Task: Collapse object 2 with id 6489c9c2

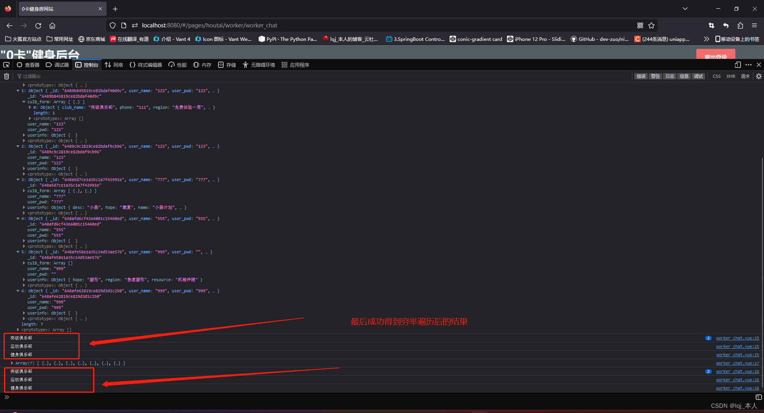Action: point(18,147)
